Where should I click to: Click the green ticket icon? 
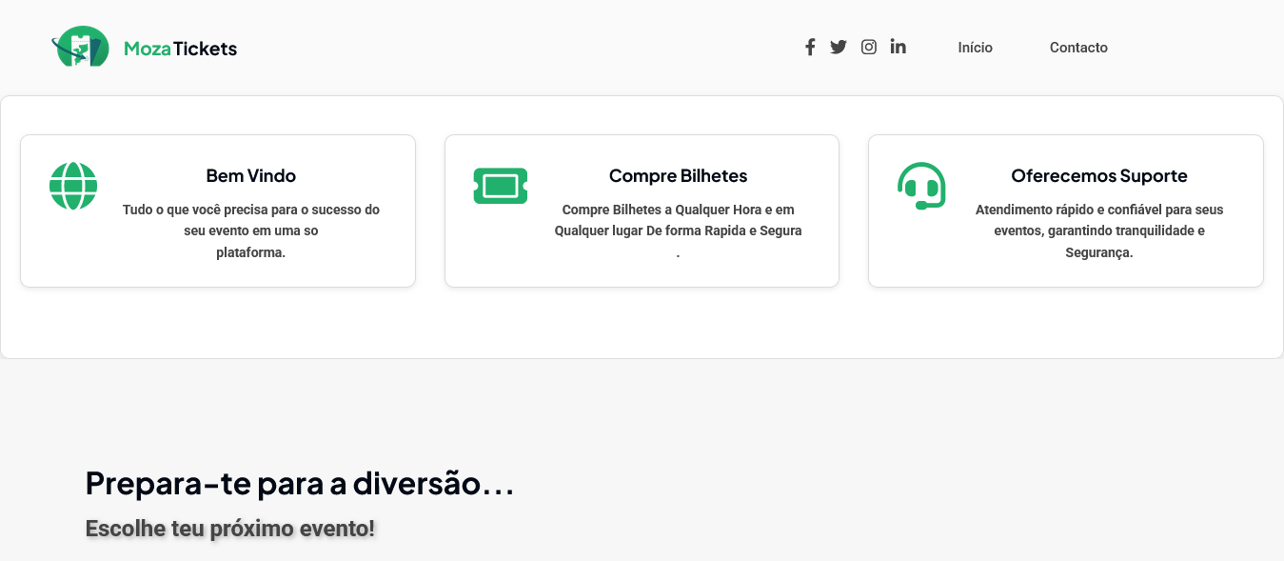[501, 186]
